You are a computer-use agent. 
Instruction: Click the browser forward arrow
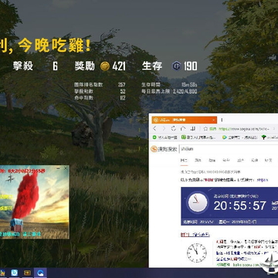coord(164,128)
